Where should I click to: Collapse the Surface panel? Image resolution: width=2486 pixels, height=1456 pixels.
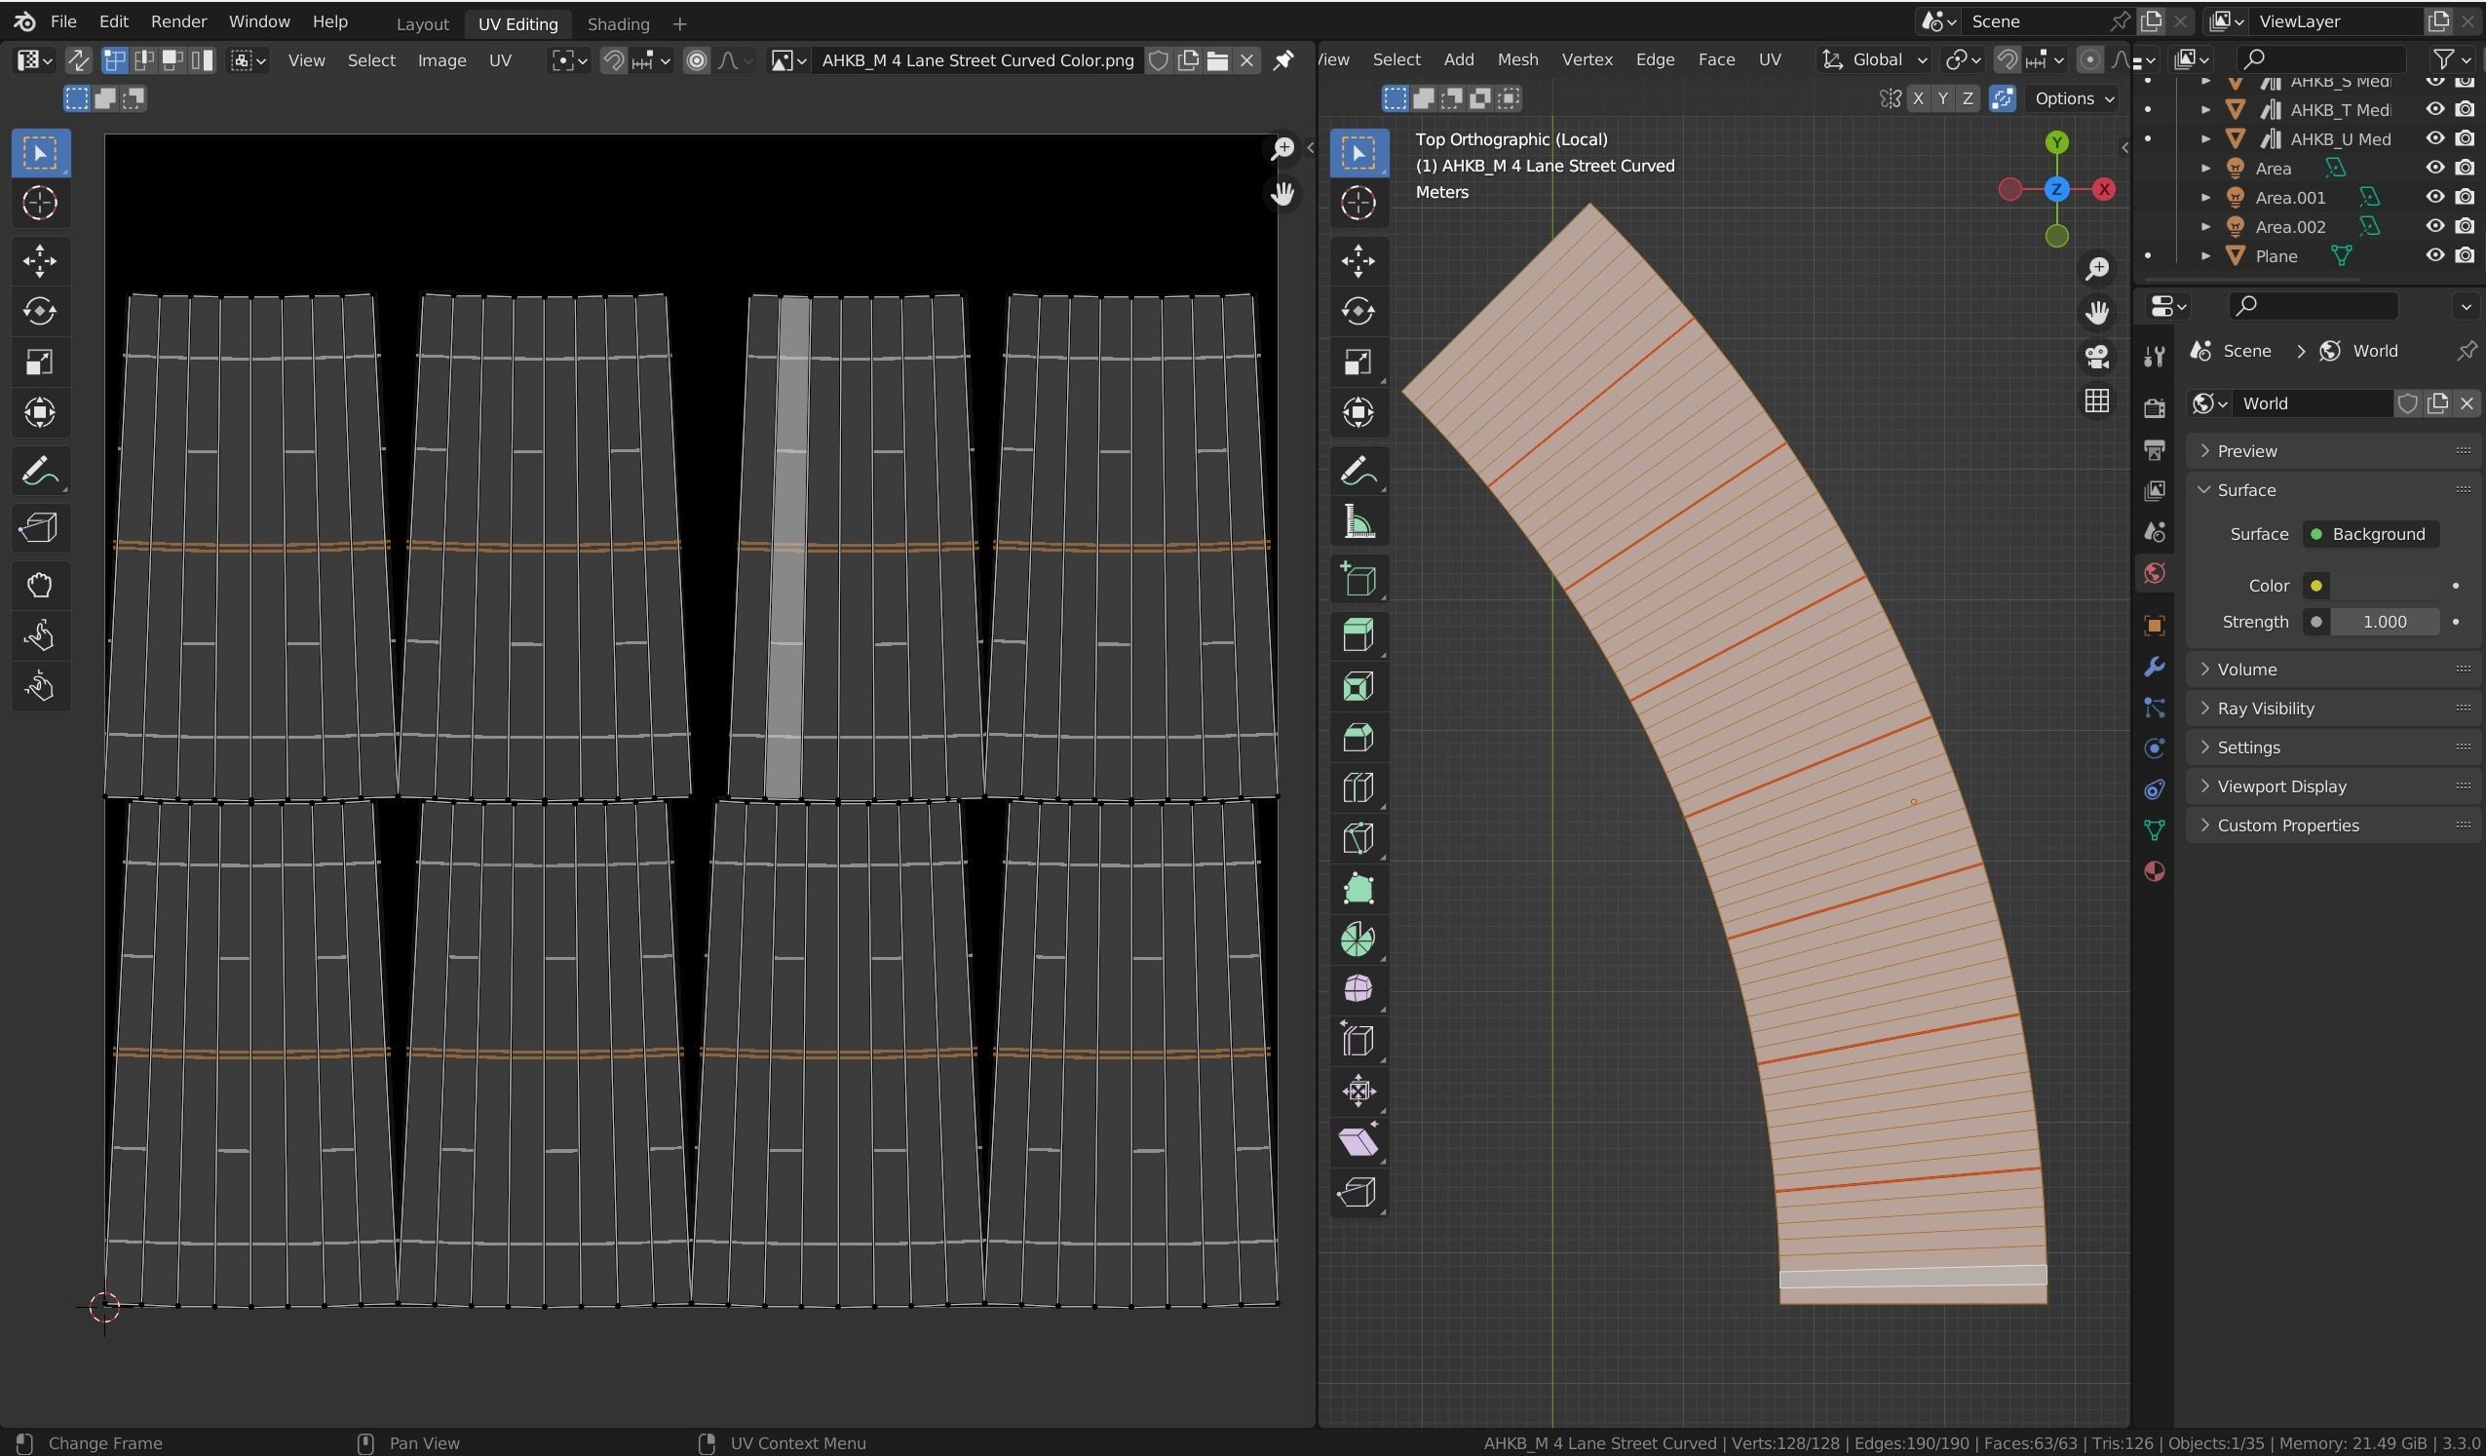pos(2333,490)
